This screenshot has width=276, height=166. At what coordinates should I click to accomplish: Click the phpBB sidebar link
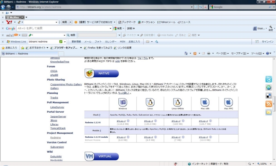point(54,75)
